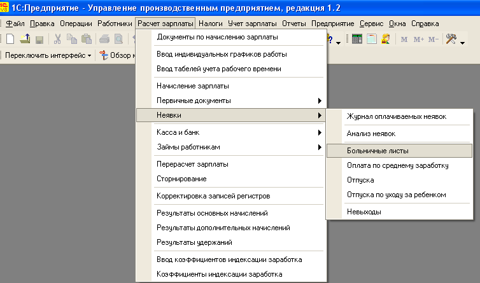This screenshot has width=480, height=283.
Task: Open the Правка menu
Action: pyautogui.click(x=42, y=24)
